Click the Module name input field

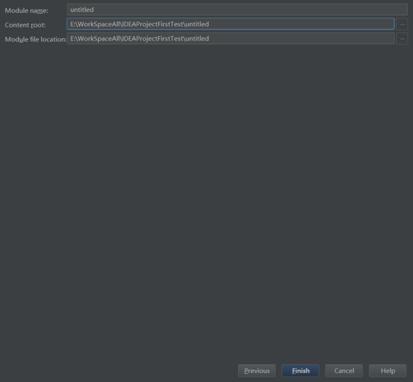coord(237,10)
